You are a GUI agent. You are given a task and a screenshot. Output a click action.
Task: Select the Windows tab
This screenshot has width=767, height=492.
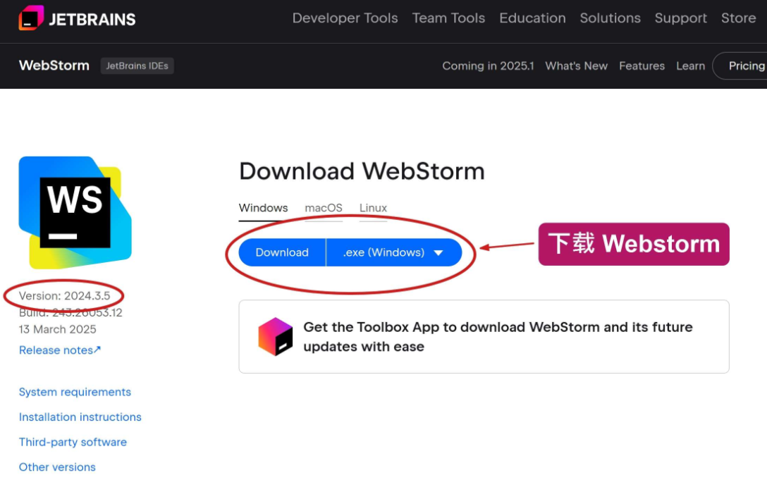[x=263, y=208]
